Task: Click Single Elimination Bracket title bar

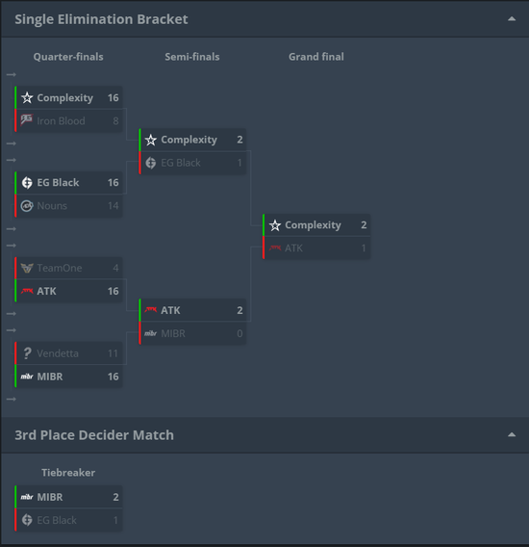Action: click(x=264, y=19)
